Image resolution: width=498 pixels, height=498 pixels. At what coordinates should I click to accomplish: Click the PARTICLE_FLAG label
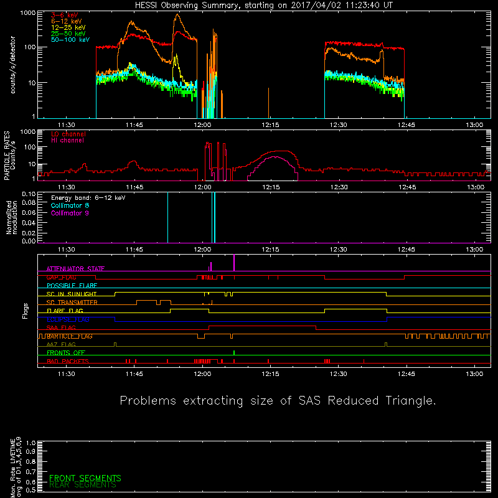69,336
